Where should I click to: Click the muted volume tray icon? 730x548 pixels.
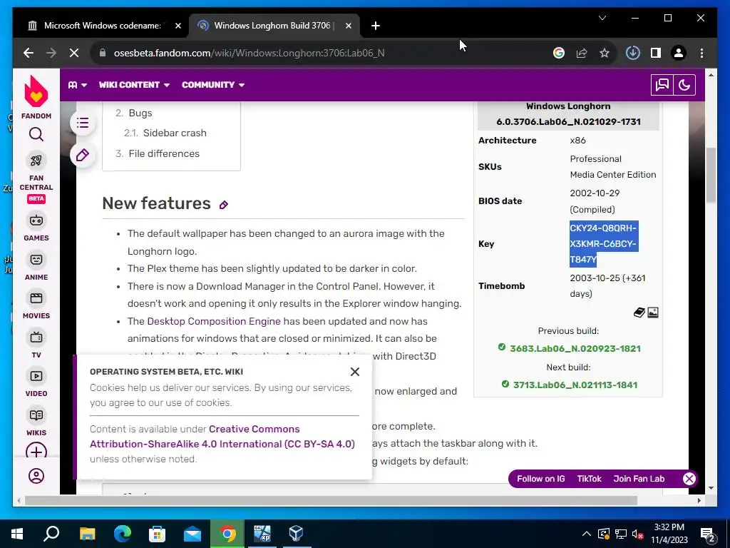(x=638, y=534)
